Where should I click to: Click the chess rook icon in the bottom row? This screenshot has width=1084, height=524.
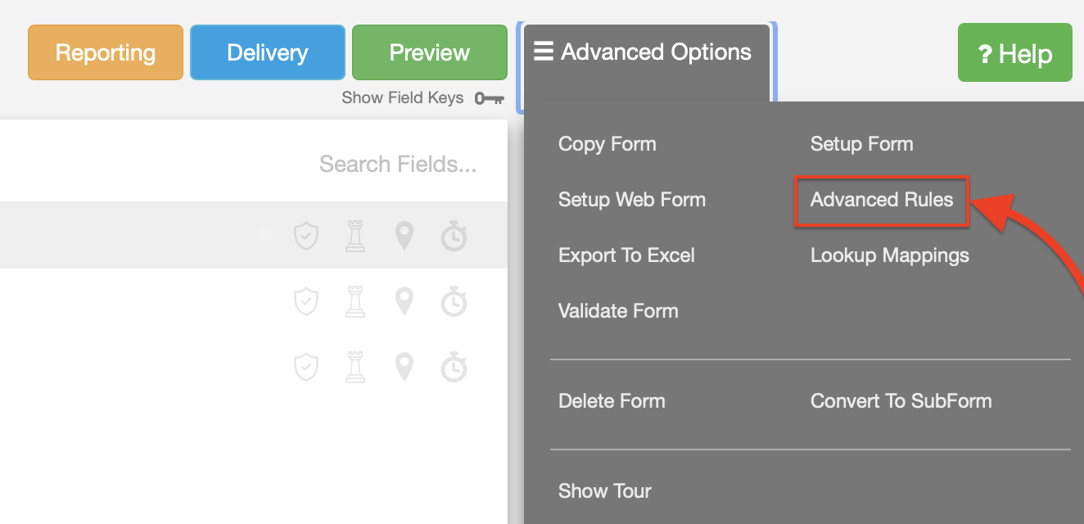355,368
